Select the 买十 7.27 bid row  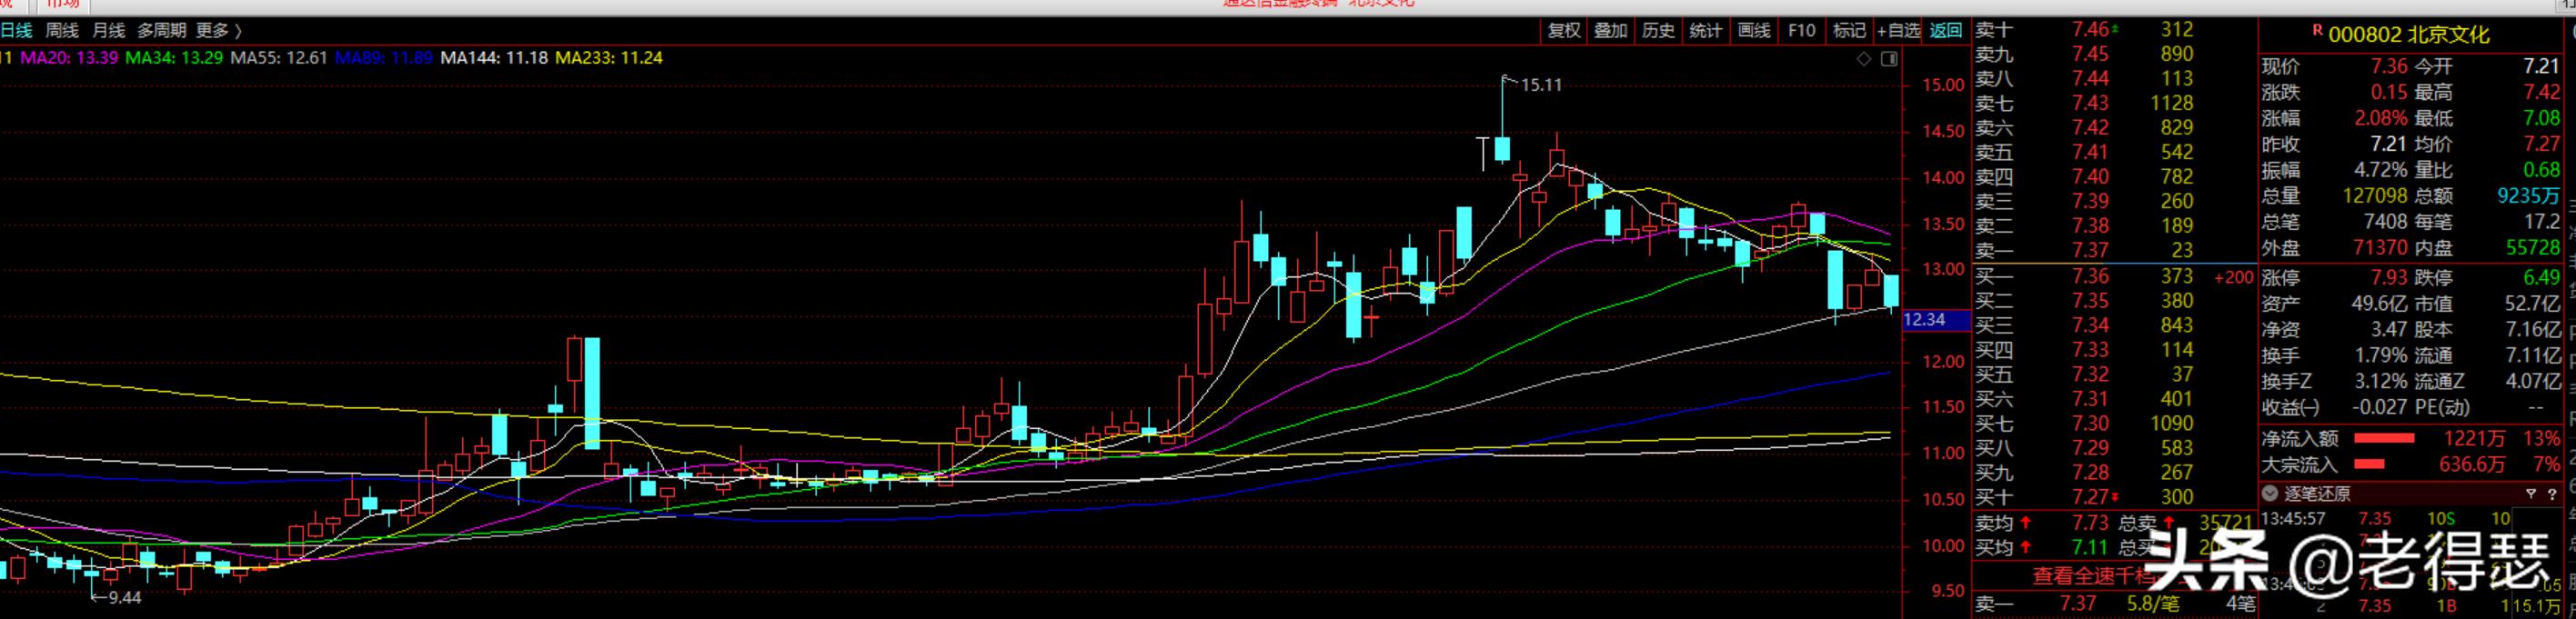[2113, 497]
